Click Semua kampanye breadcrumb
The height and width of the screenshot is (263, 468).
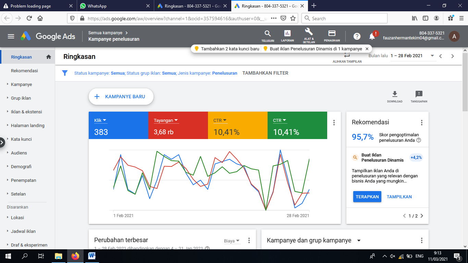[x=105, y=33]
